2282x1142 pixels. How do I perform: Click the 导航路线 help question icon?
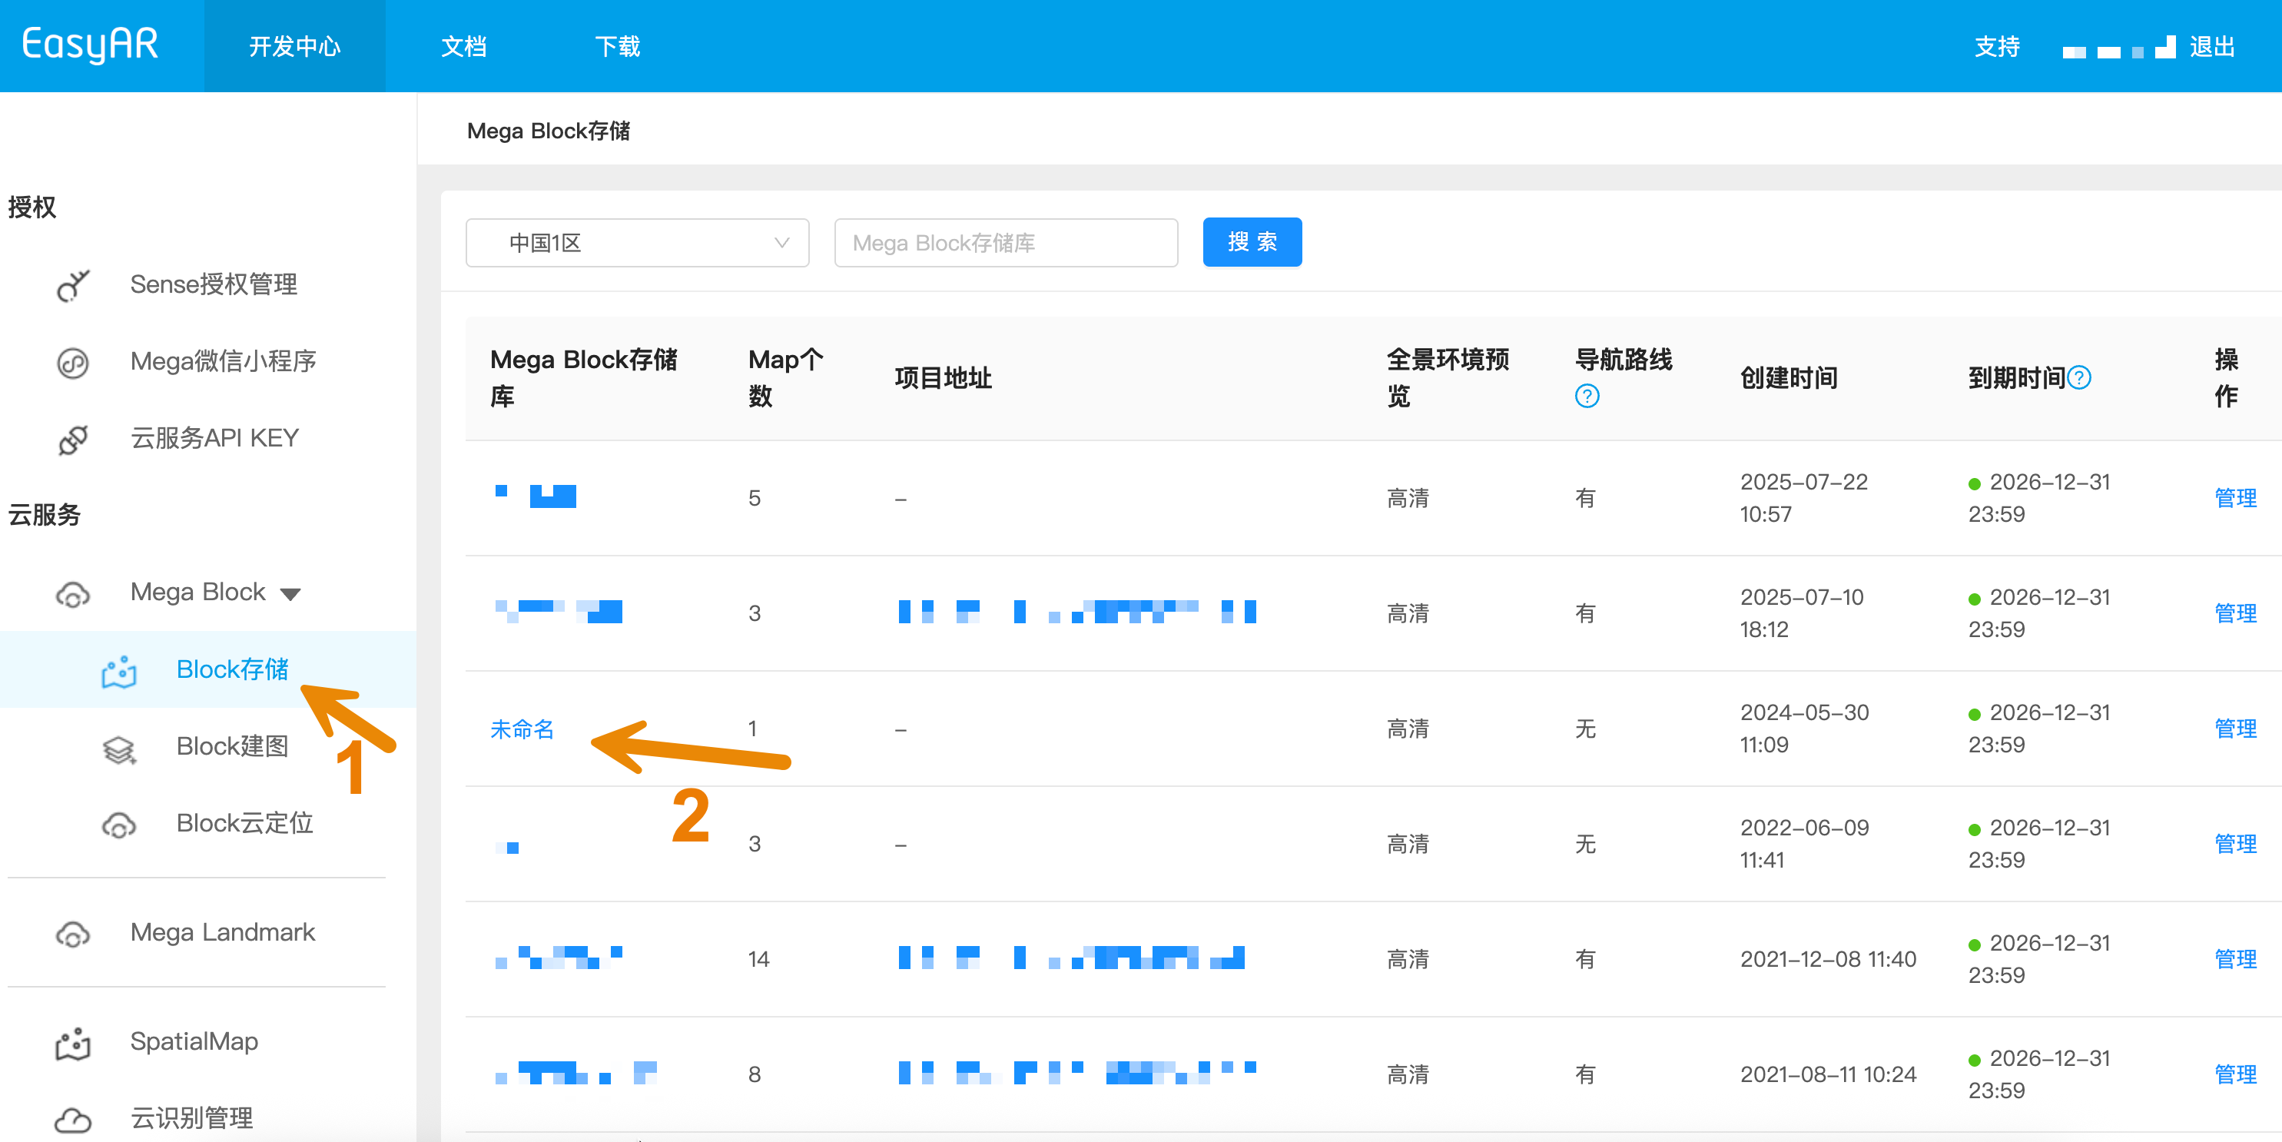pos(1587,396)
